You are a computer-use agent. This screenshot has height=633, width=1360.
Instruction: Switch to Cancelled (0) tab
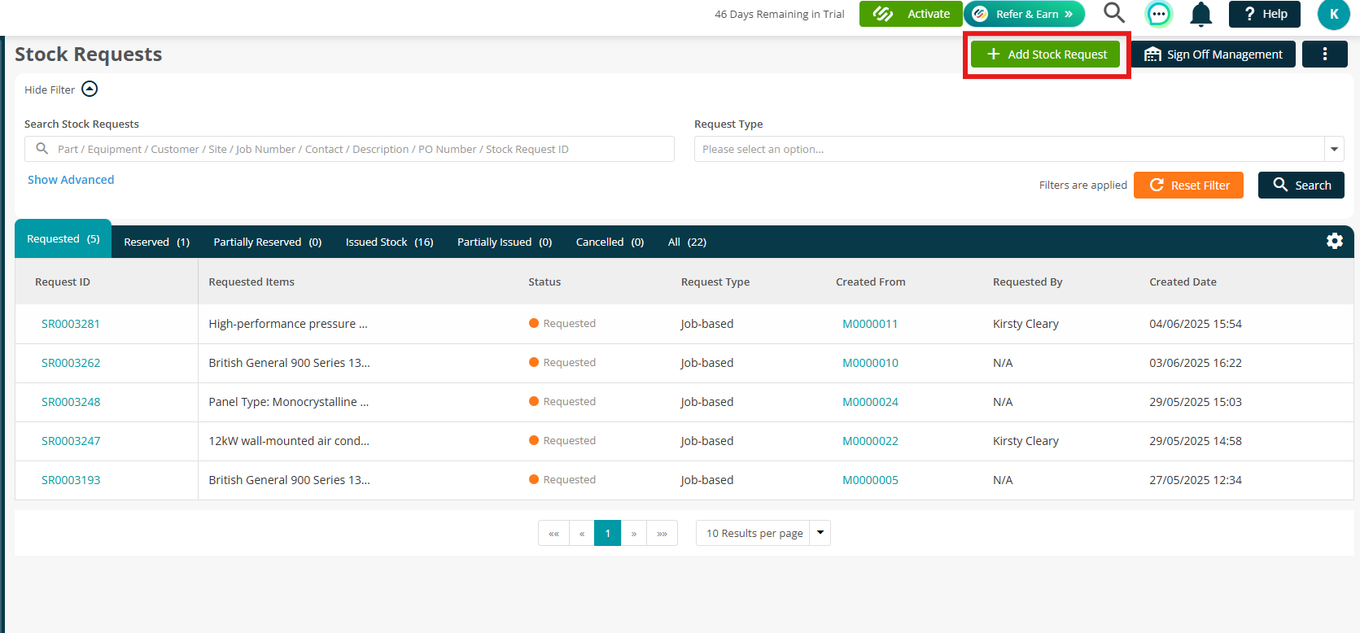[610, 242]
